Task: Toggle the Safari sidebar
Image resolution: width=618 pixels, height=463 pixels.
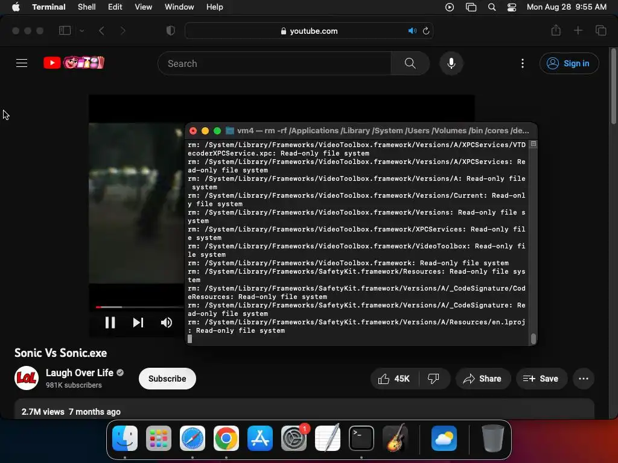Action: [x=65, y=30]
